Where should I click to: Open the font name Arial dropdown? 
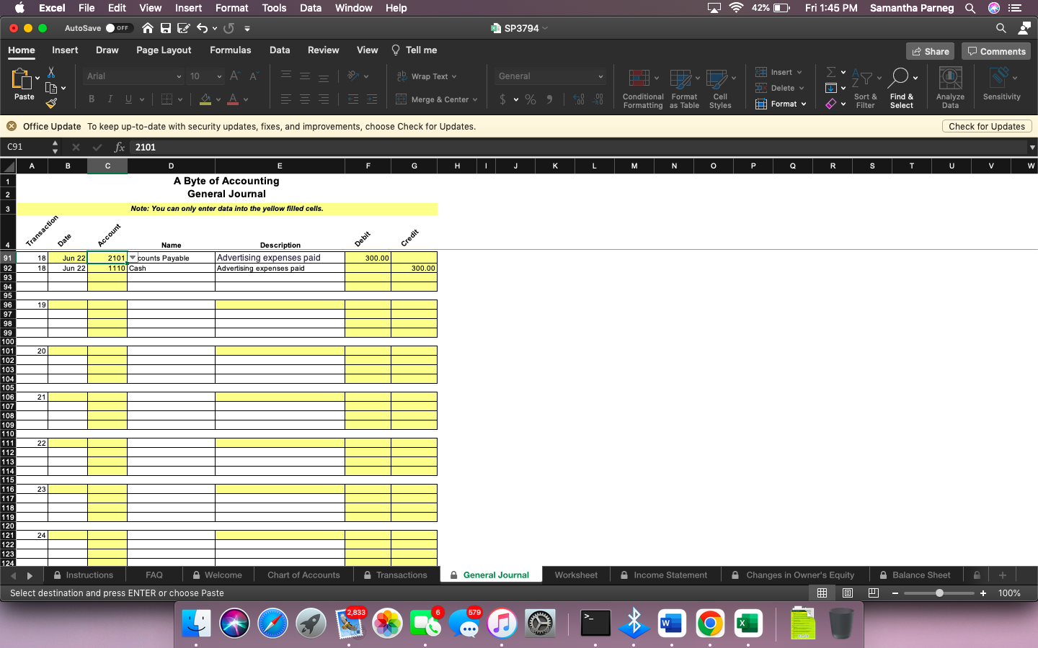tap(179, 76)
